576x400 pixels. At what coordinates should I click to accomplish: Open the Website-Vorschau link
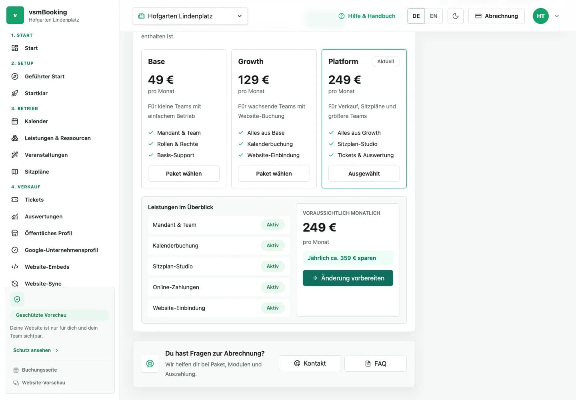pos(39,383)
